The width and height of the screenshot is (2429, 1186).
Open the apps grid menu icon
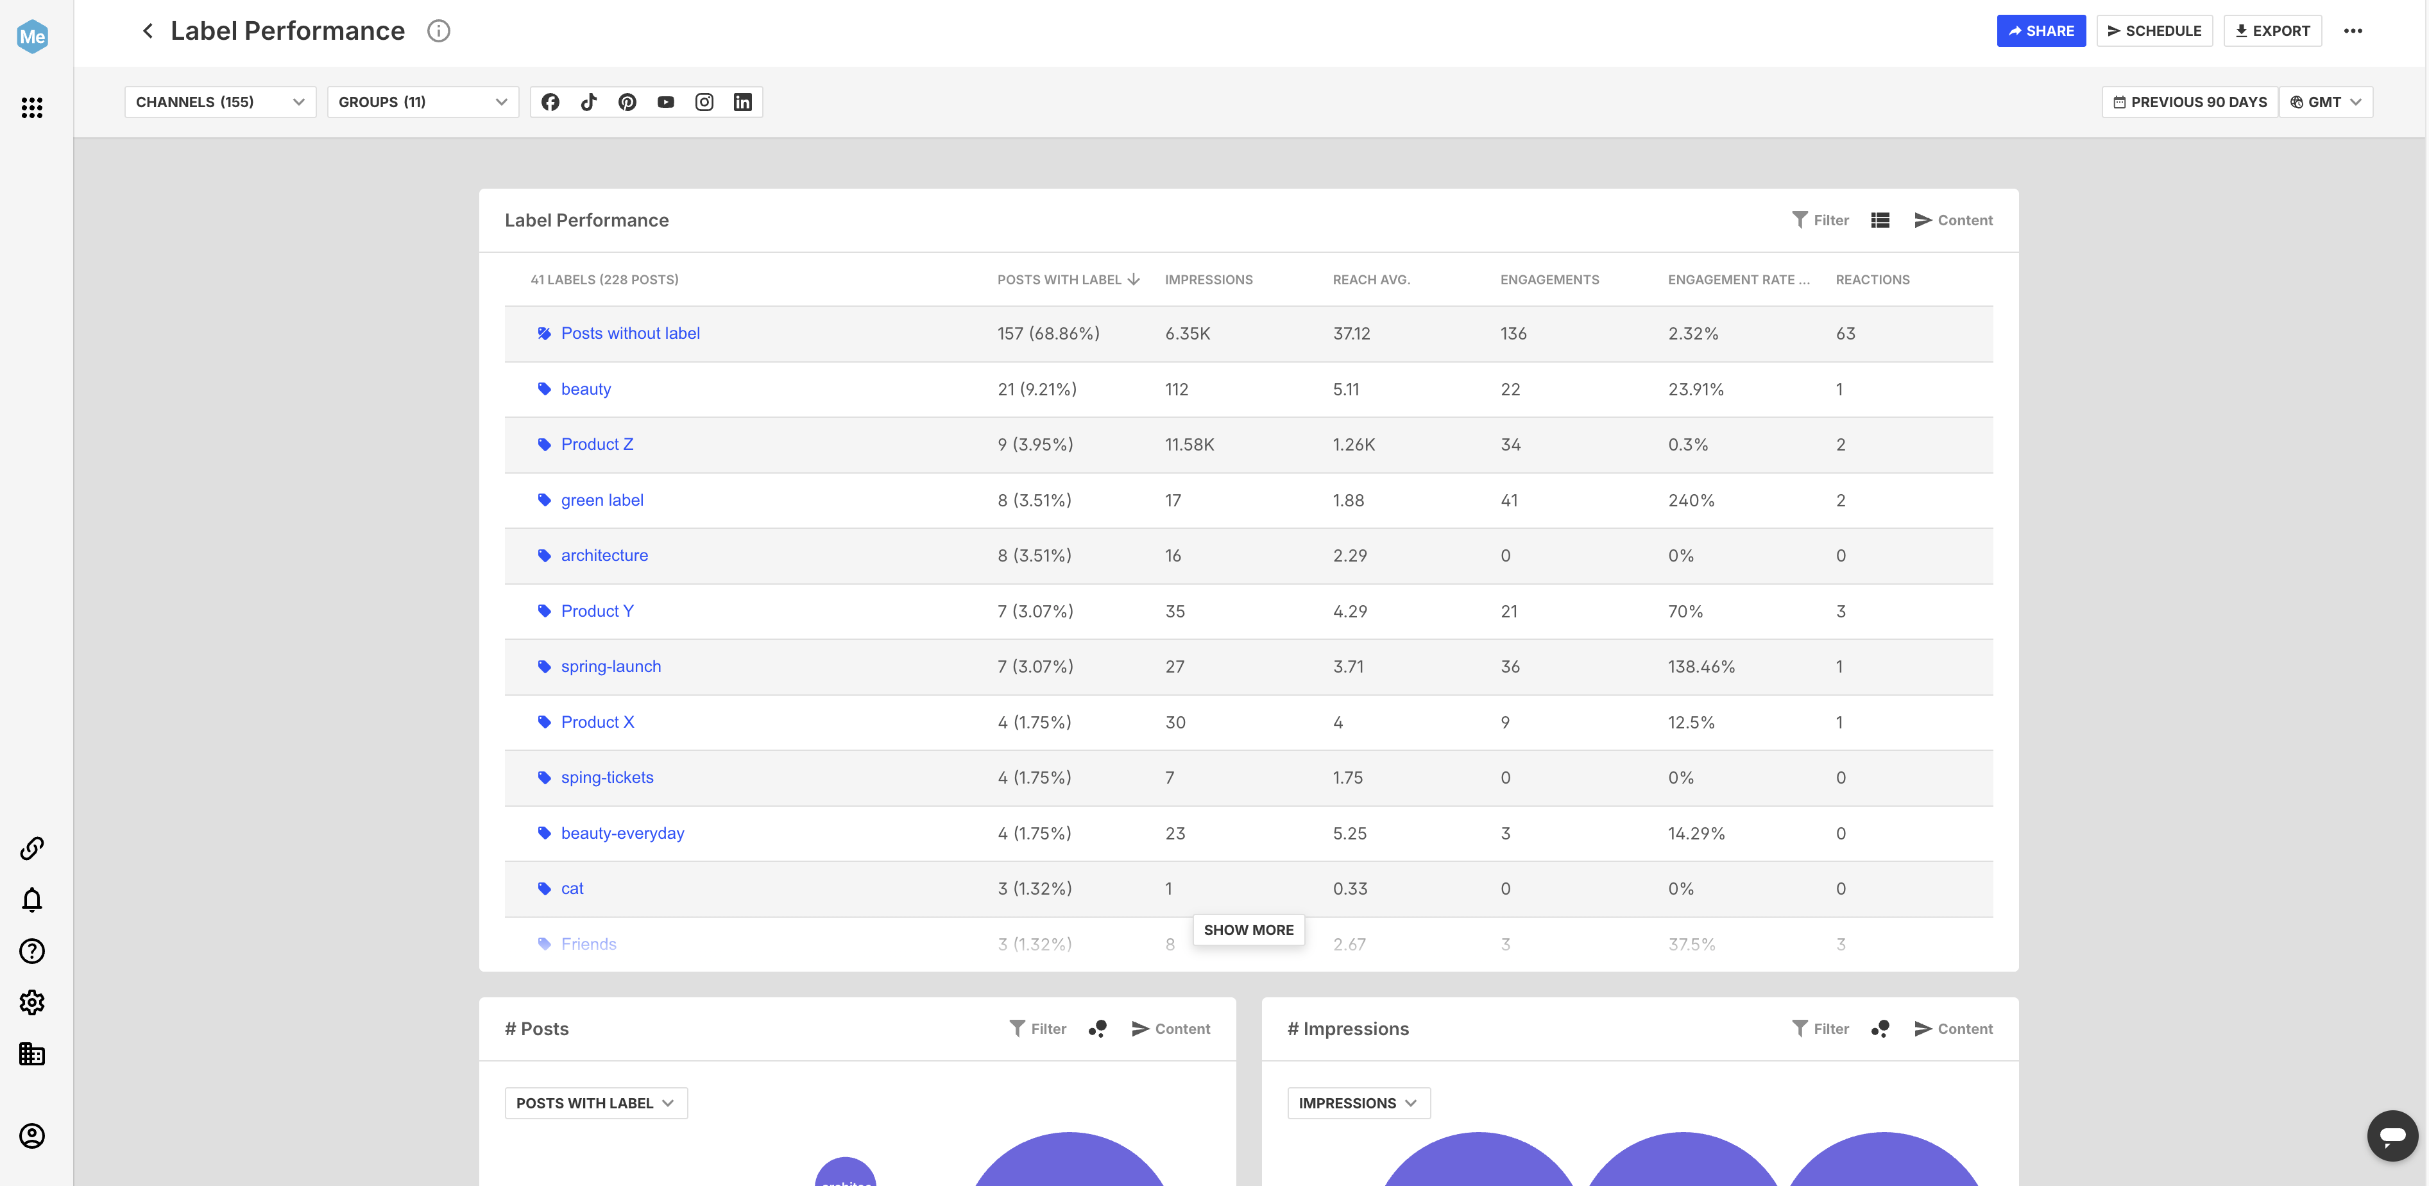pyautogui.click(x=32, y=108)
